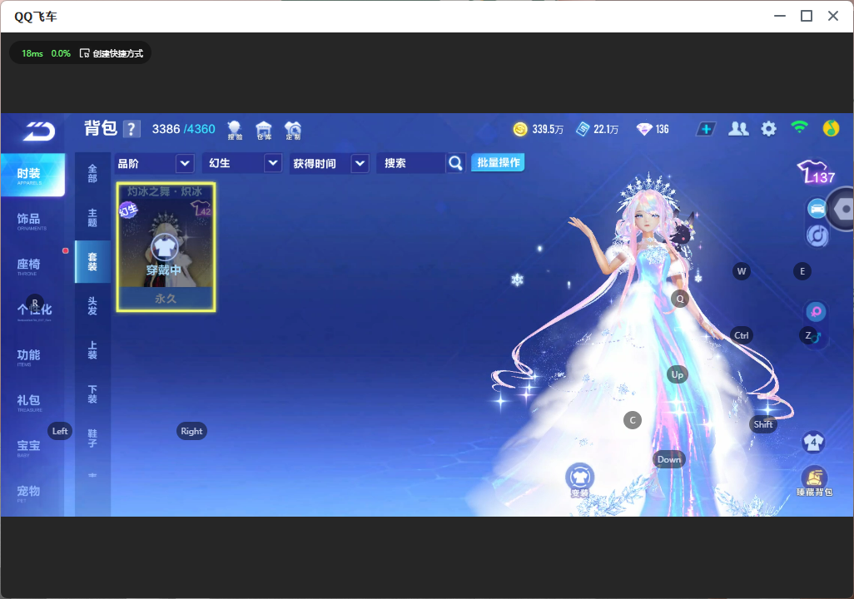Open the backpack help question mark

pyautogui.click(x=132, y=130)
